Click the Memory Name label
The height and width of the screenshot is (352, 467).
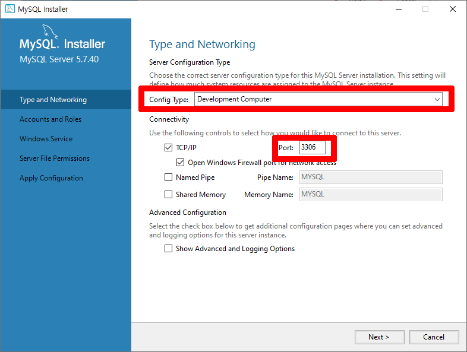(x=269, y=195)
